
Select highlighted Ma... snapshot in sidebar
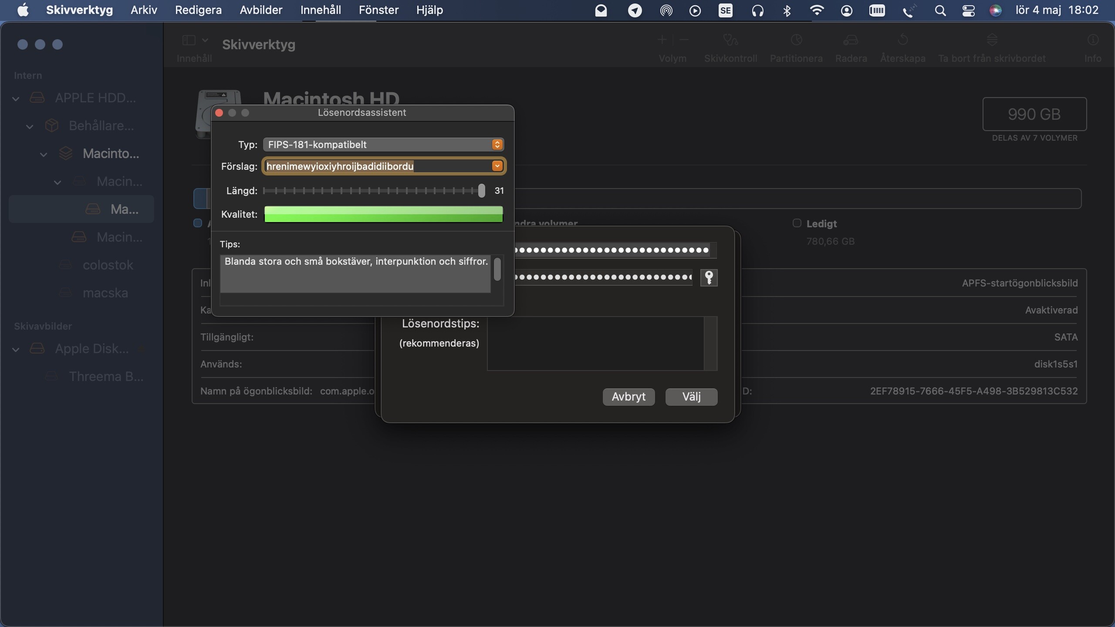click(x=81, y=209)
